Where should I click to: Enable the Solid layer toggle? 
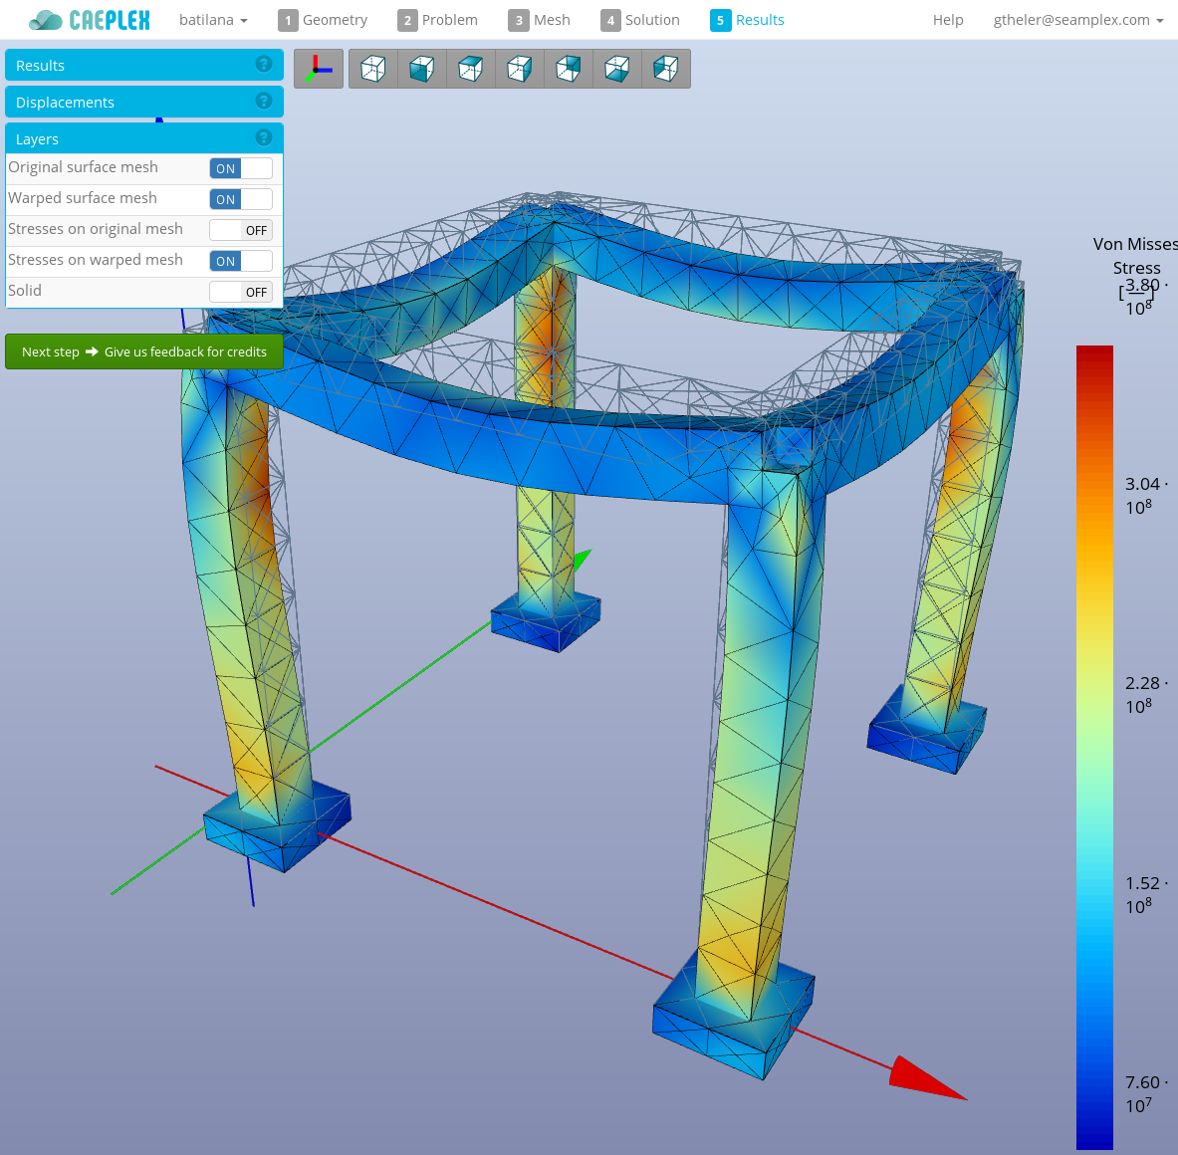tap(240, 292)
